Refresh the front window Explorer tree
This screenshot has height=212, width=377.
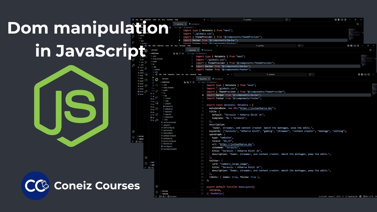pos(191,82)
